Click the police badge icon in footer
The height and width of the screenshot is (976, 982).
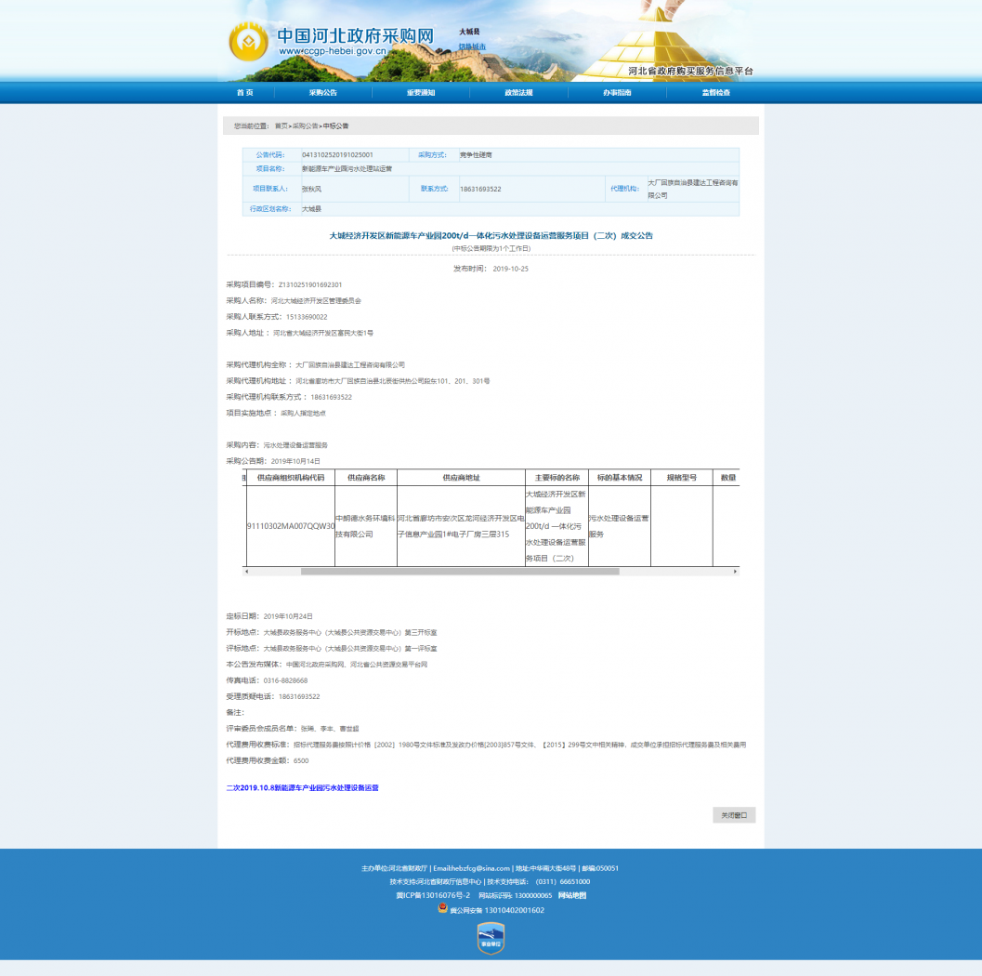click(442, 909)
